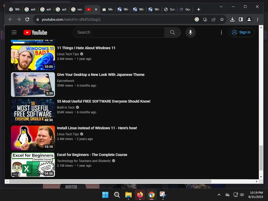Go back with browser back arrow
This screenshot has height=201, width=268.
[x=10, y=19]
